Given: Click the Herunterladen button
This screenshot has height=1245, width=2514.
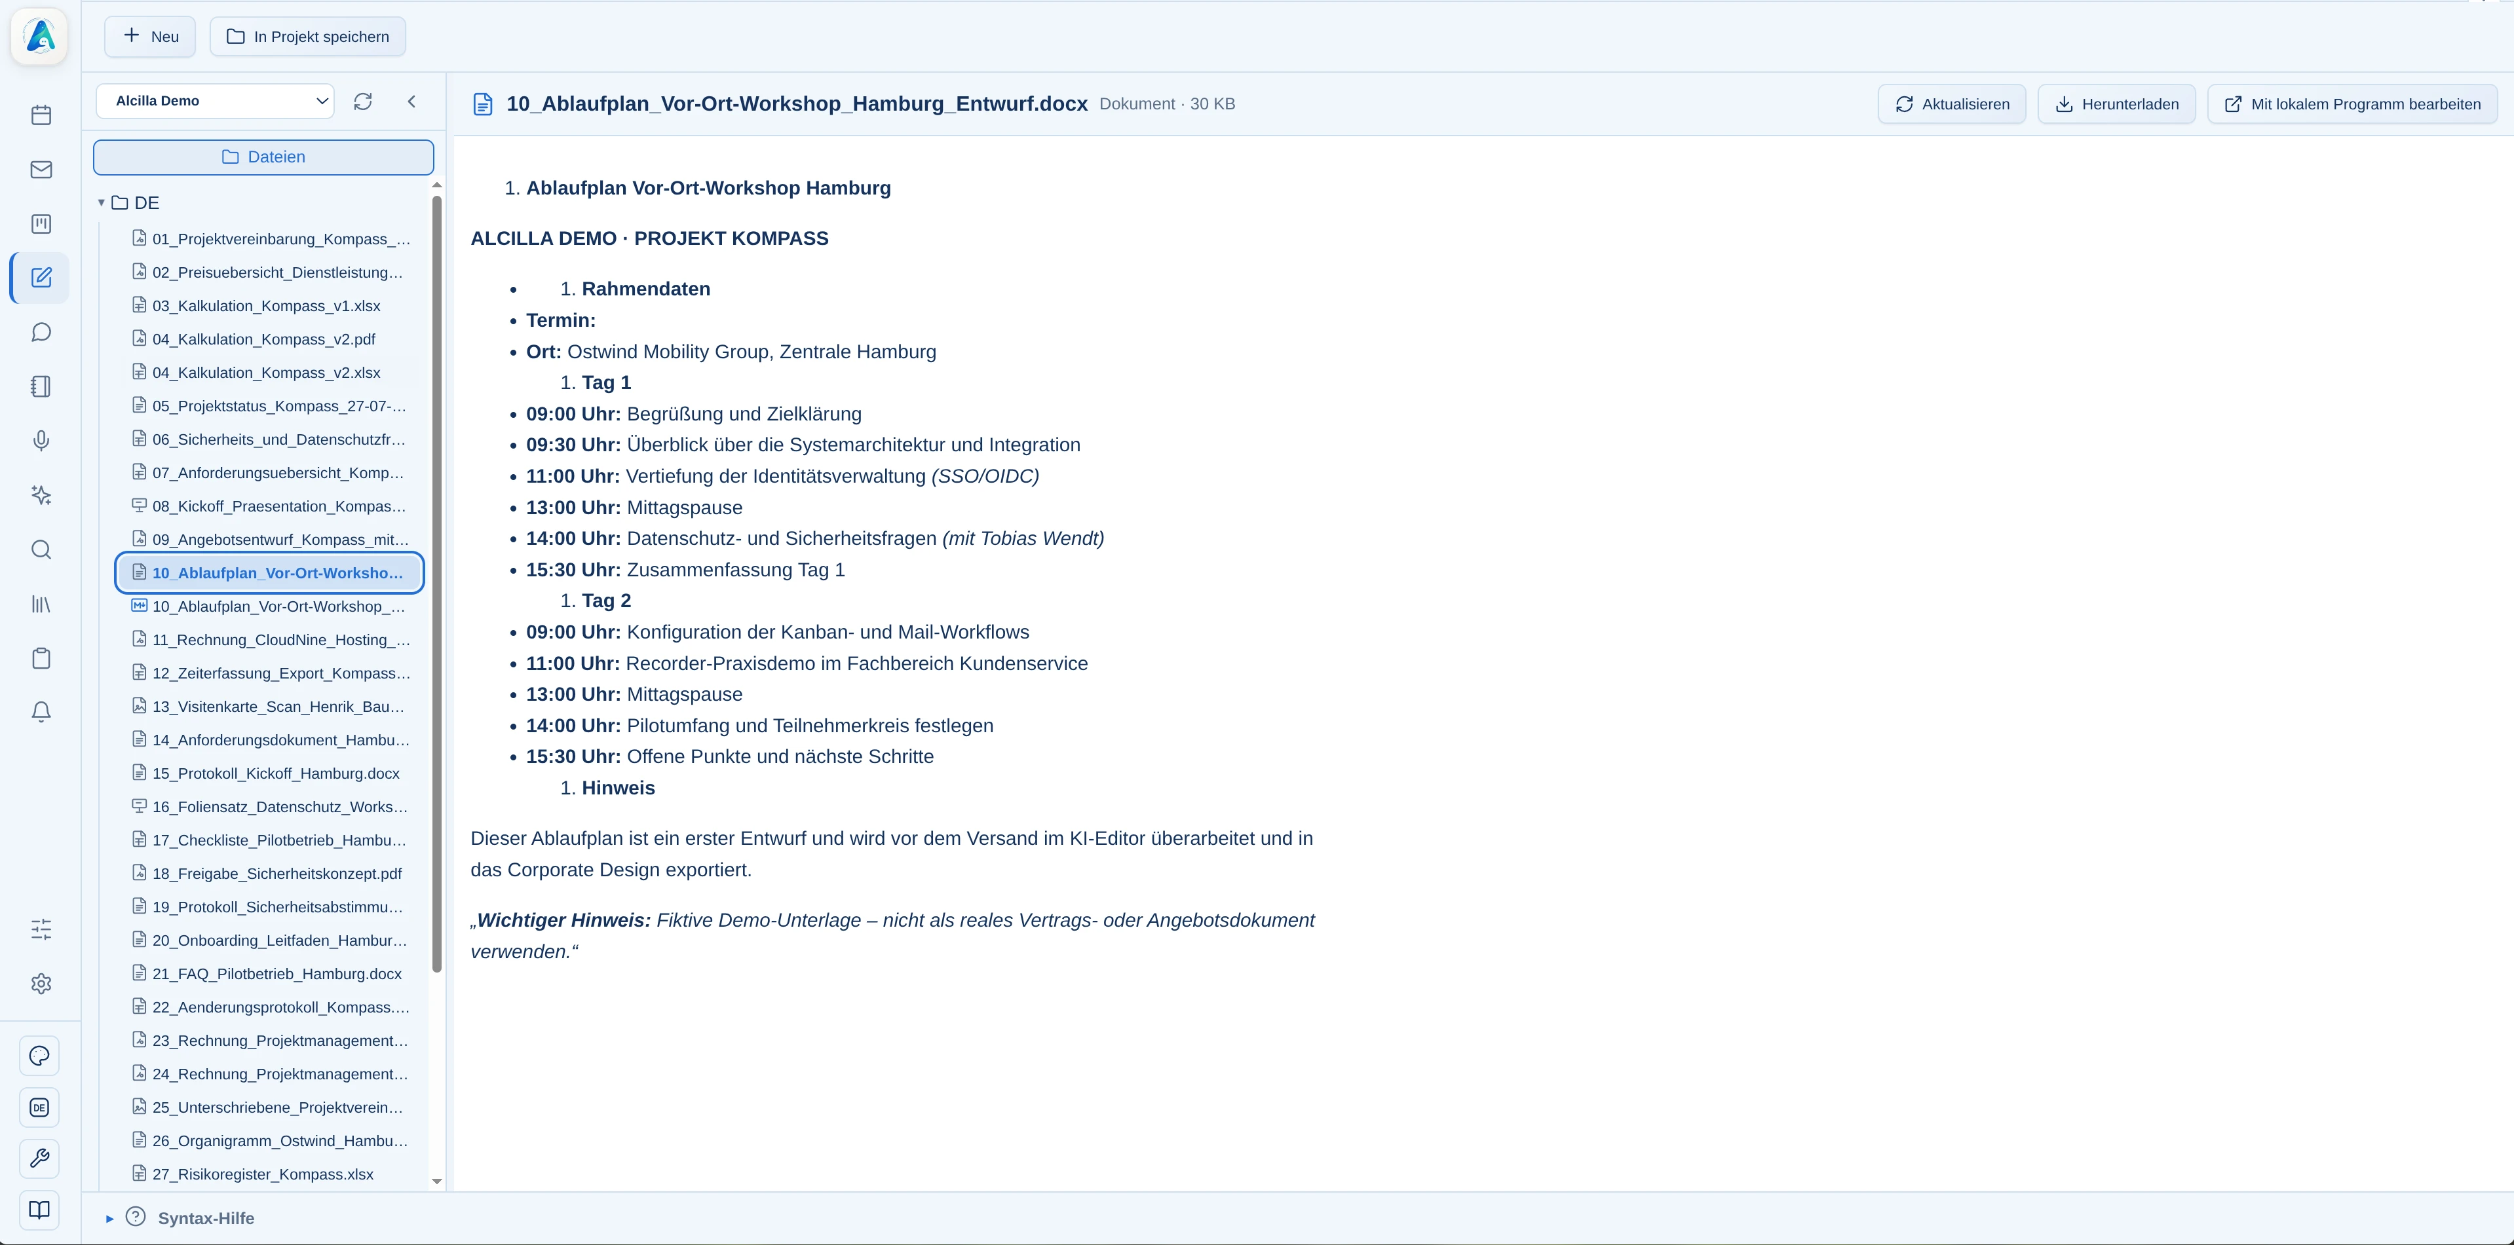Looking at the screenshot, I should 2117,104.
